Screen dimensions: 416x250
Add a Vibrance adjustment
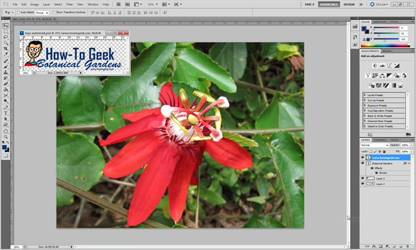pos(368,75)
